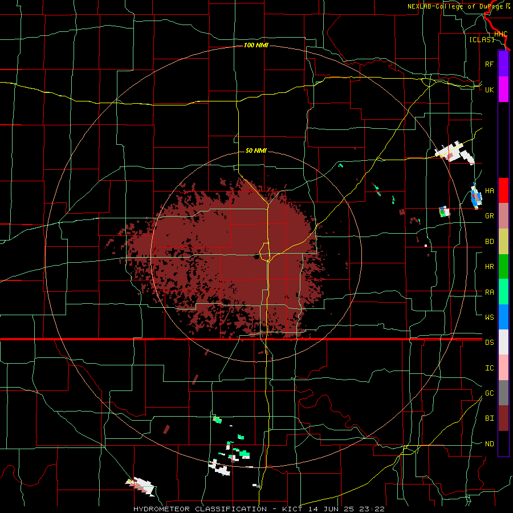The image size is (513, 513).
Task: Select the "BD" legend label text
Action: pos(489,242)
